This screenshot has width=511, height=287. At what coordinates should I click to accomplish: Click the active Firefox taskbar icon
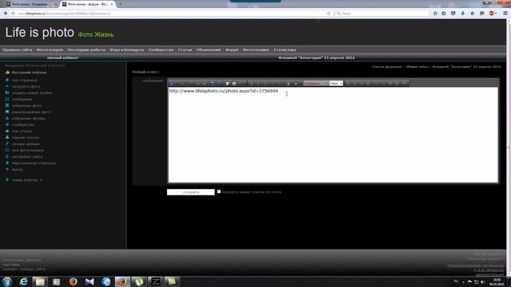[x=122, y=281]
